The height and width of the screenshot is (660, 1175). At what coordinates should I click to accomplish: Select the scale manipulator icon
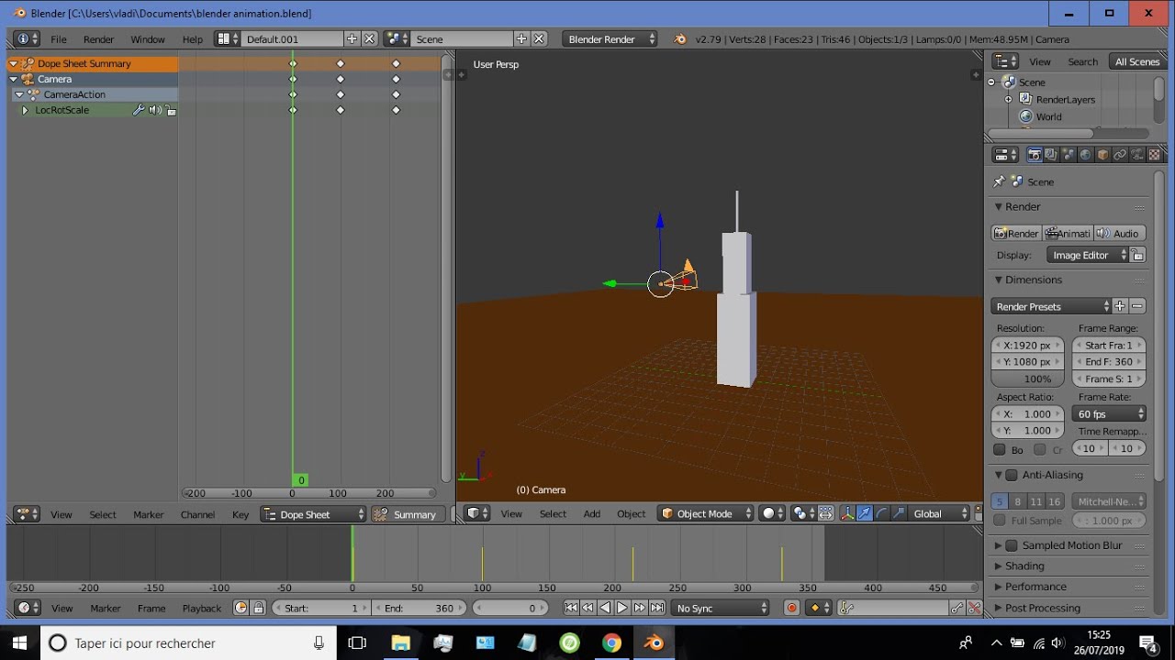coord(899,513)
